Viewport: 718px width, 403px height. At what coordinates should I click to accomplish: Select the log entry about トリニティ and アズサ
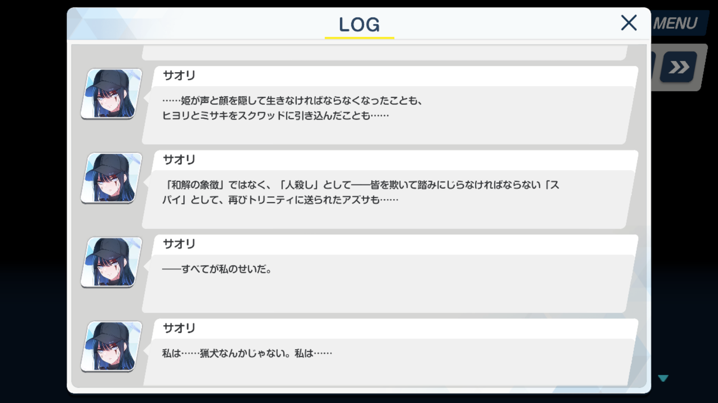click(390, 190)
